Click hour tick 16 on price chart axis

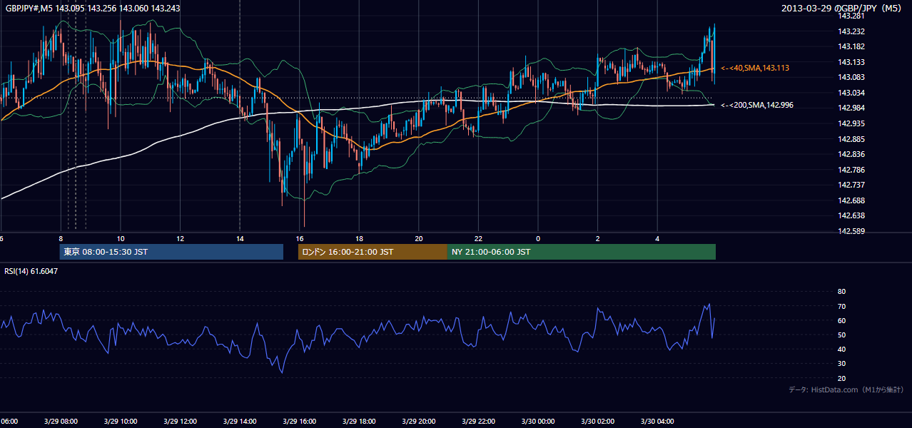pyautogui.click(x=300, y=238)
